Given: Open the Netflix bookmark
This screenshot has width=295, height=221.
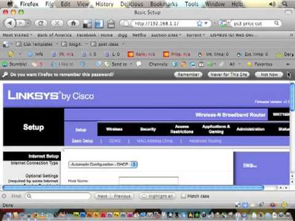Looking at the screenshot, I should coord(139,35).
